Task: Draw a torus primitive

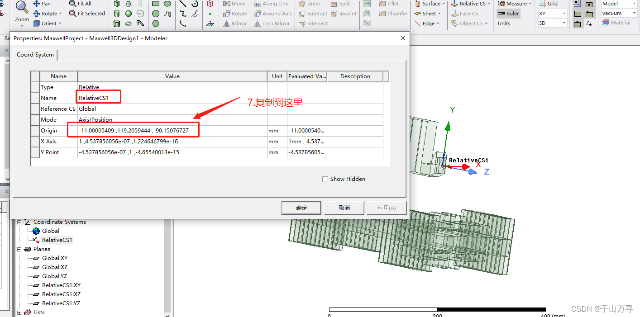Action: pyautogui.click(x=129, y=24)
